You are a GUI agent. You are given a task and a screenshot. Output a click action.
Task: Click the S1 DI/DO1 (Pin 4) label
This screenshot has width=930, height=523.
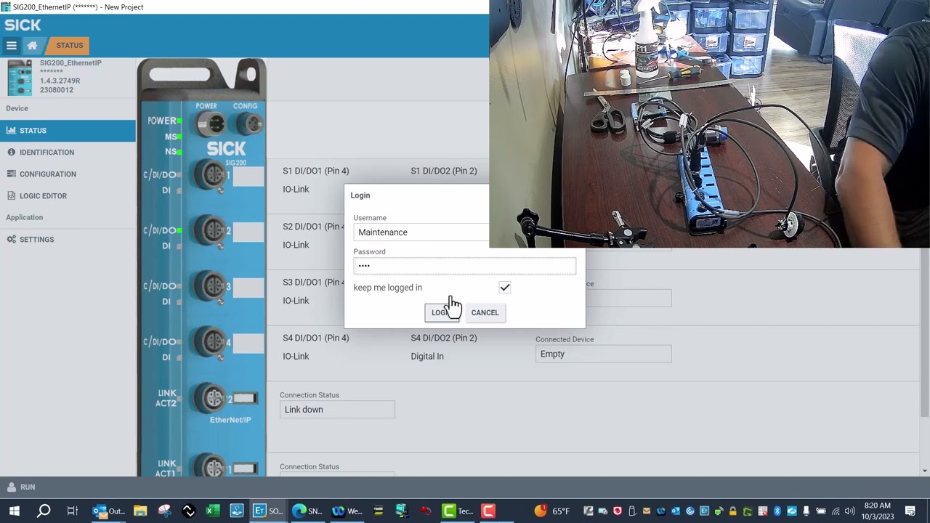click(x=316, y=171)
